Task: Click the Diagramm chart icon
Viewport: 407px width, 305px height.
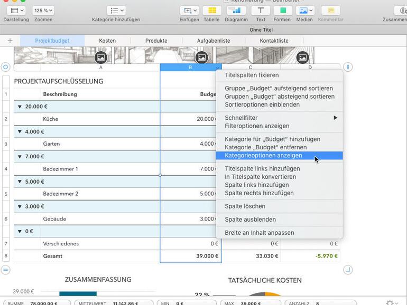Action: pyautogui.click(x=236, y=11)
